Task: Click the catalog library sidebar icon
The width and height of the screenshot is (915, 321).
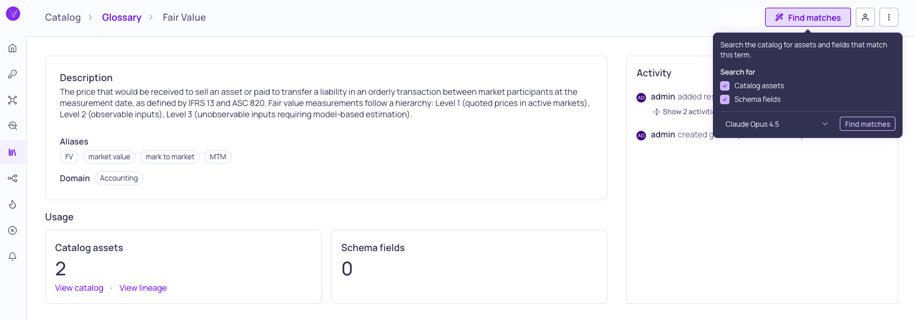Action: 12,152
